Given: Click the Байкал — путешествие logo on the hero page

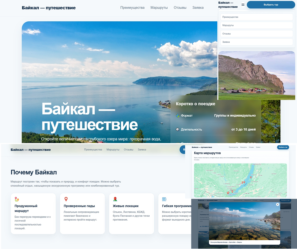Looking at the screenshot, I should (49, 8).
